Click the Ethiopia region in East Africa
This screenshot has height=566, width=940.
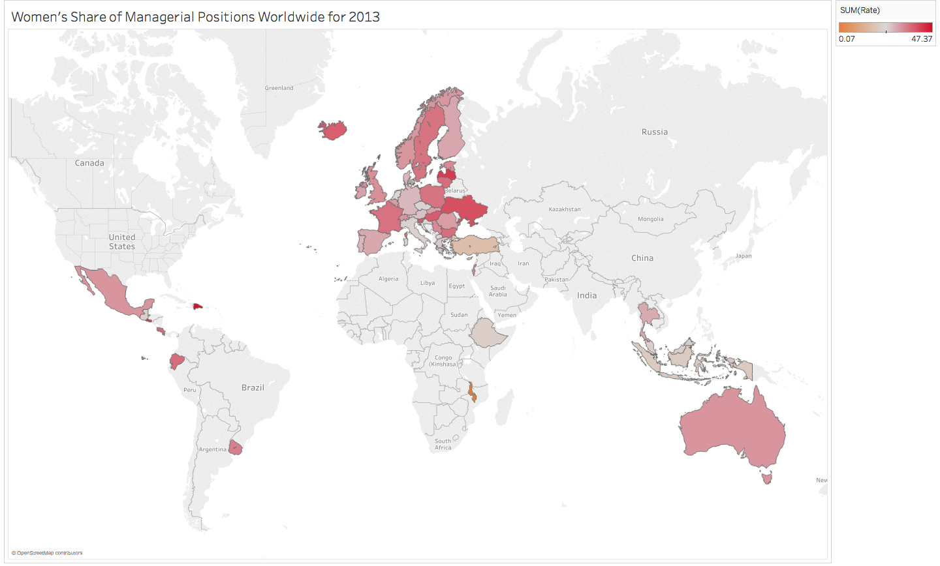click(488, 333)
